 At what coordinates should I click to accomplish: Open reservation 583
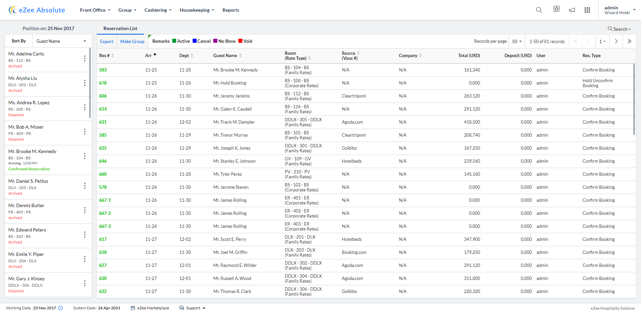click(103, 70)
